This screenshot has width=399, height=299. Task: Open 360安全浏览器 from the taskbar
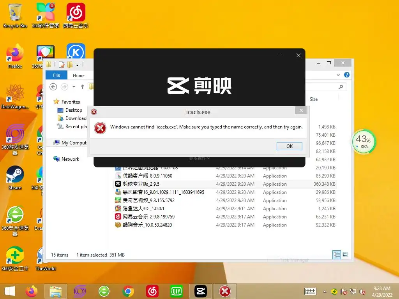(104, 291)
